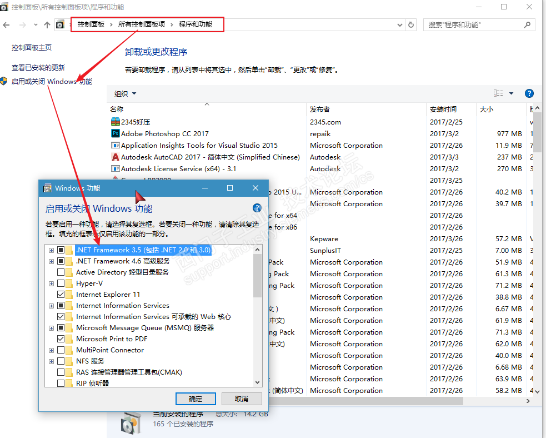Uncheck Internet Explorer 11
Viewport: 546px width, 438px height.
coord(61,294)
